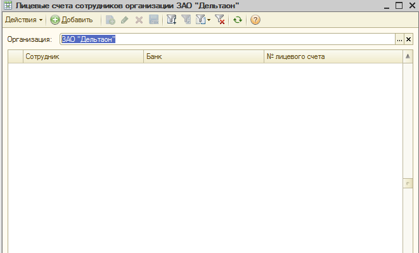Expand the filter history dropdown arrow
The width and height of the screenshot is (419, 253).
pyautogui.click(x=209, y=20)
